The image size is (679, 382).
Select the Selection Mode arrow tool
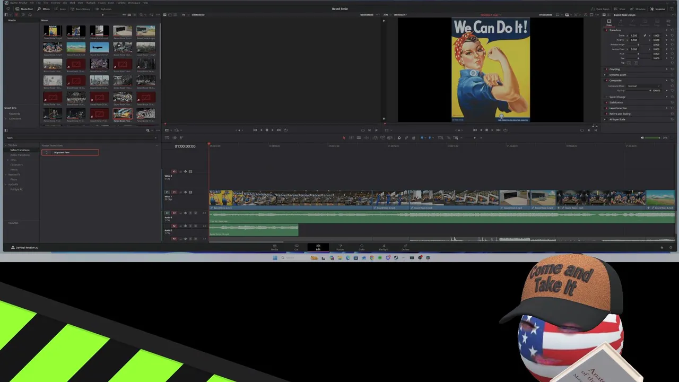[x=344, y=137]
